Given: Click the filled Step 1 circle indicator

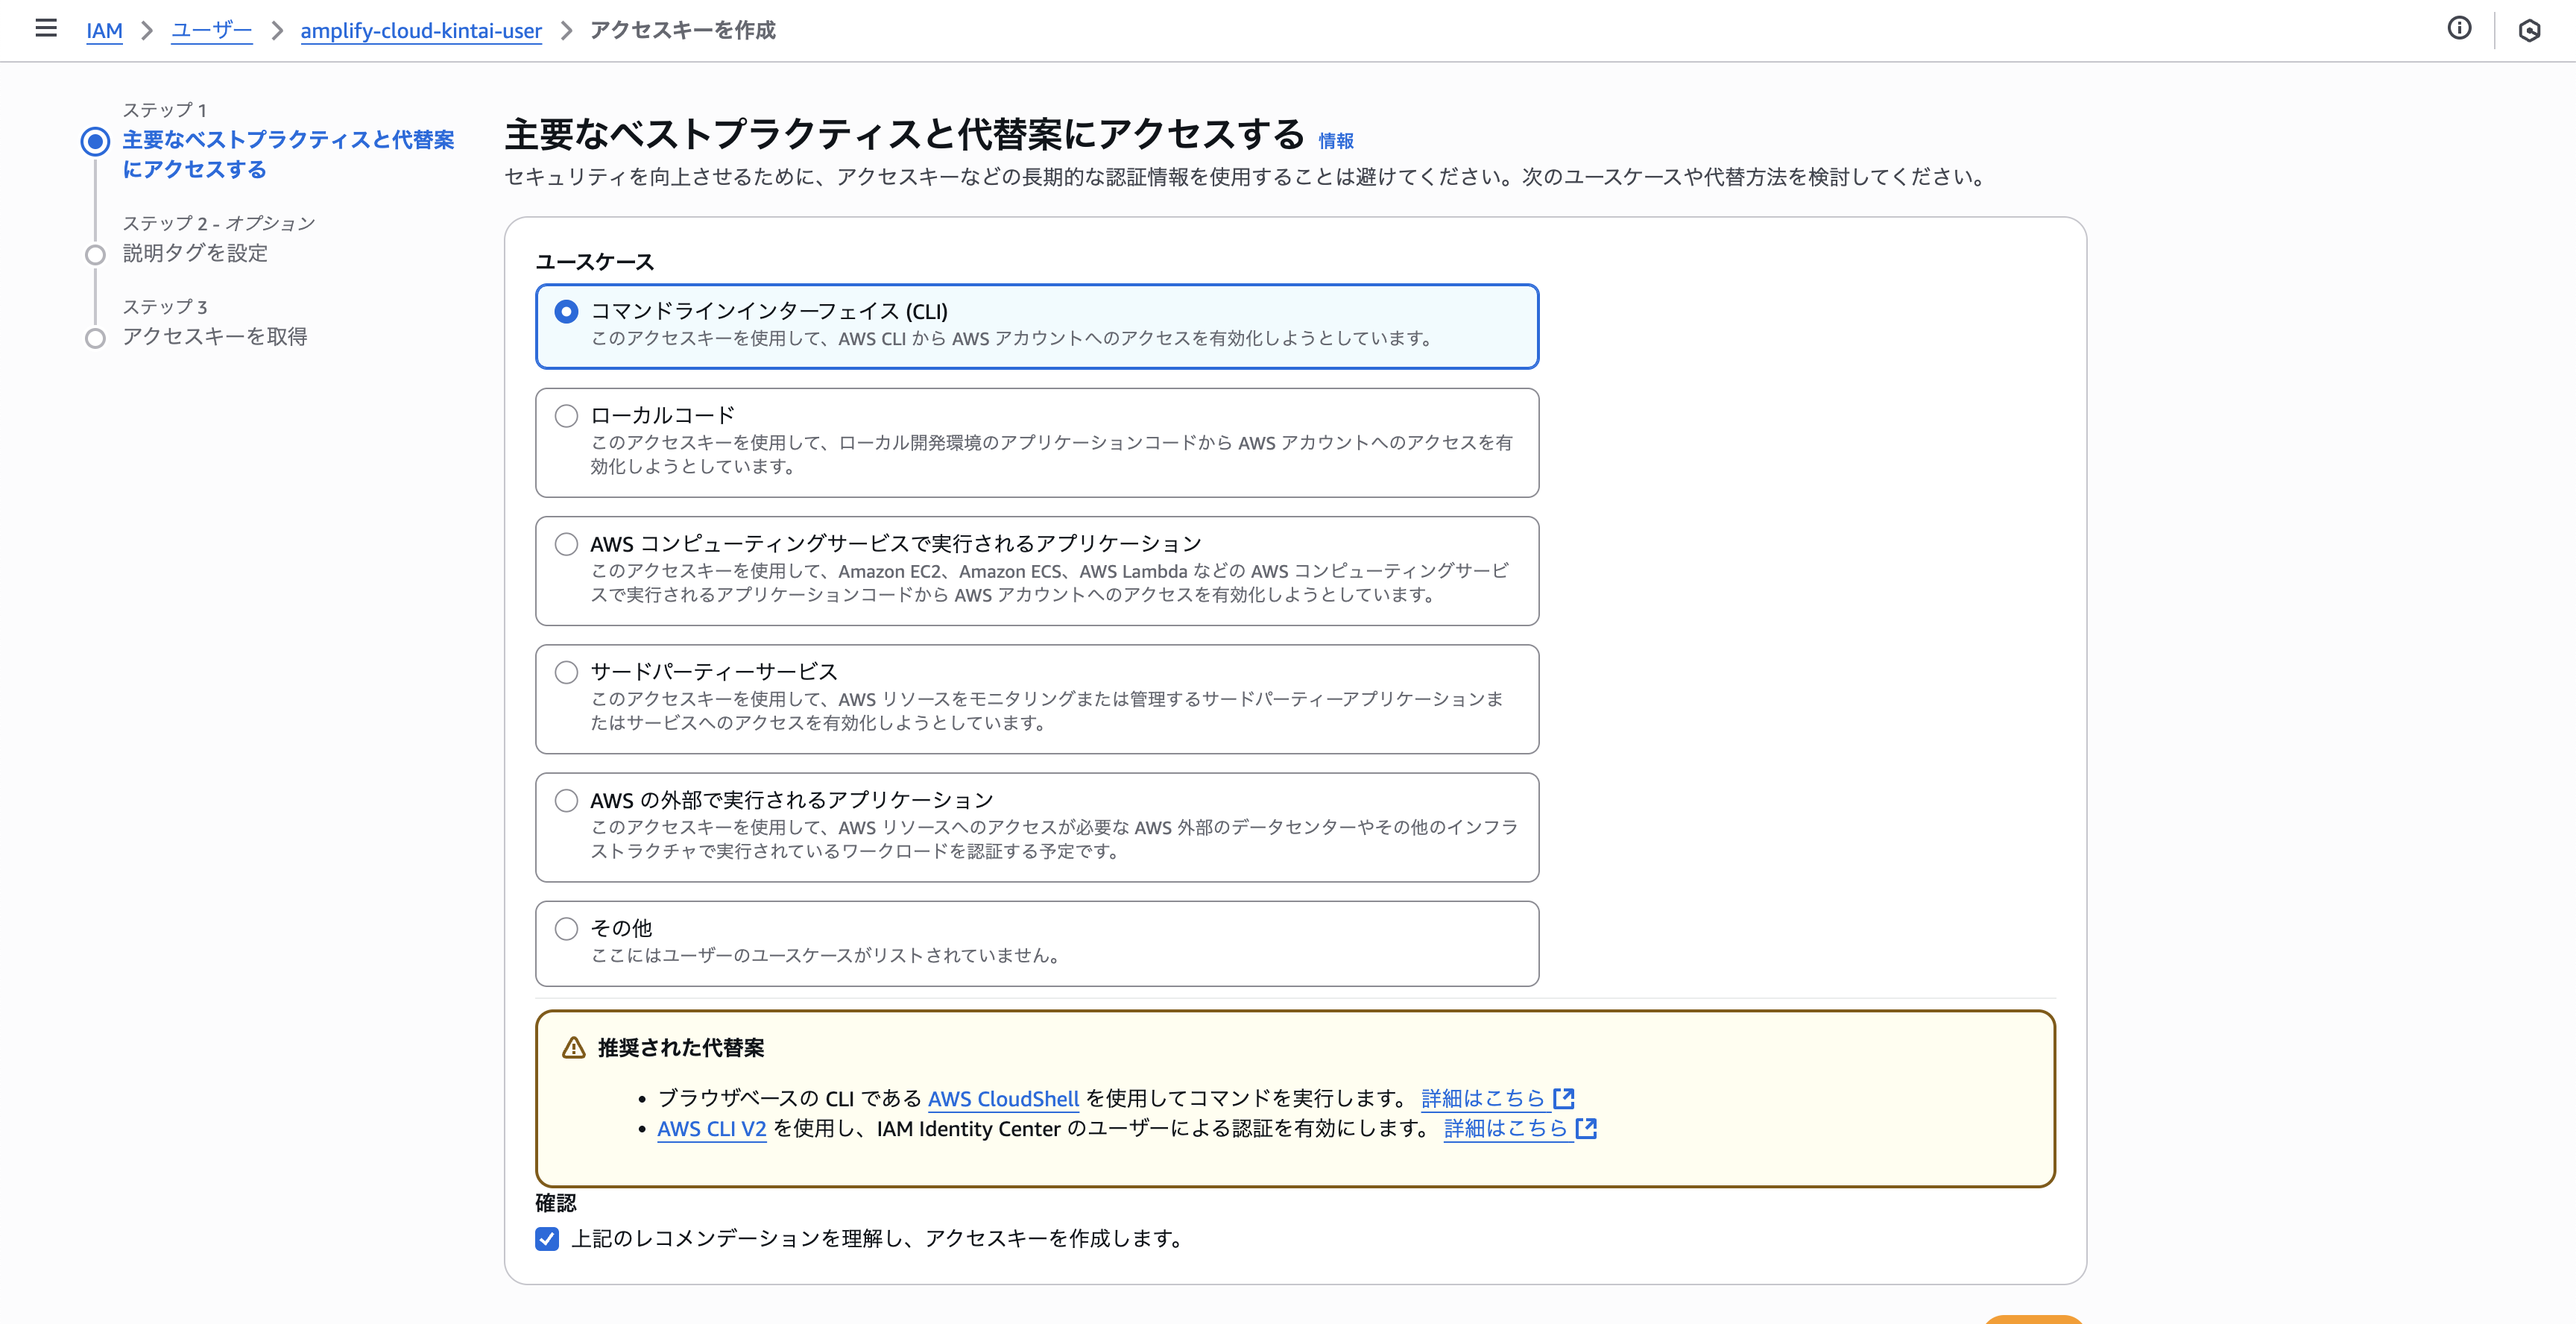Looking at the screenshot, I should point(95,141).
